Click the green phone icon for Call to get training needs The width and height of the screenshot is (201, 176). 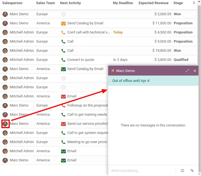[x=63, y=115]
